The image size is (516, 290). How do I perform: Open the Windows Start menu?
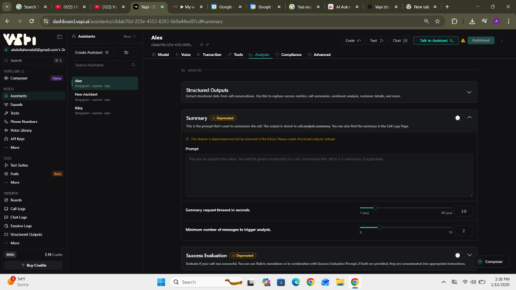point(161,282)
